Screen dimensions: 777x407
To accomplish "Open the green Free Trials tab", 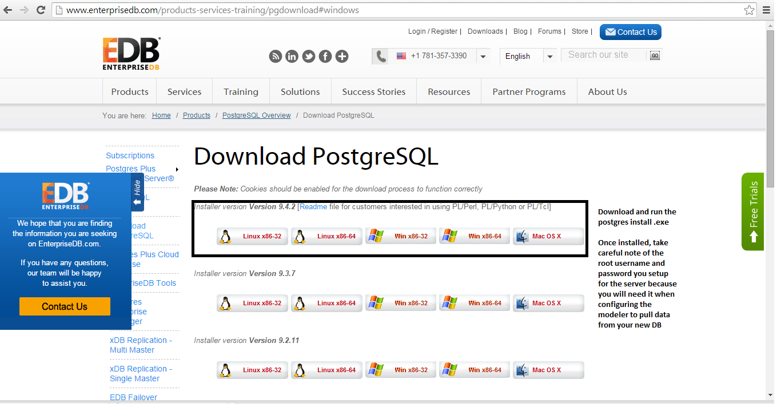I will (x=752, y=212).
